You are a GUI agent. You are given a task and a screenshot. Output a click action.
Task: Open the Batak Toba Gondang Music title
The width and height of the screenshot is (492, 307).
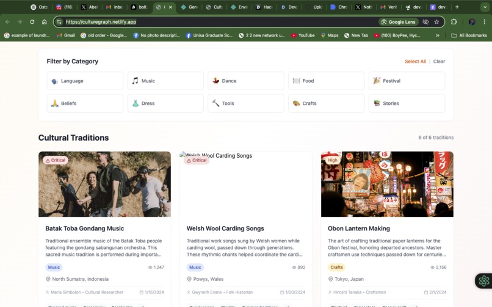pos(85,228)
